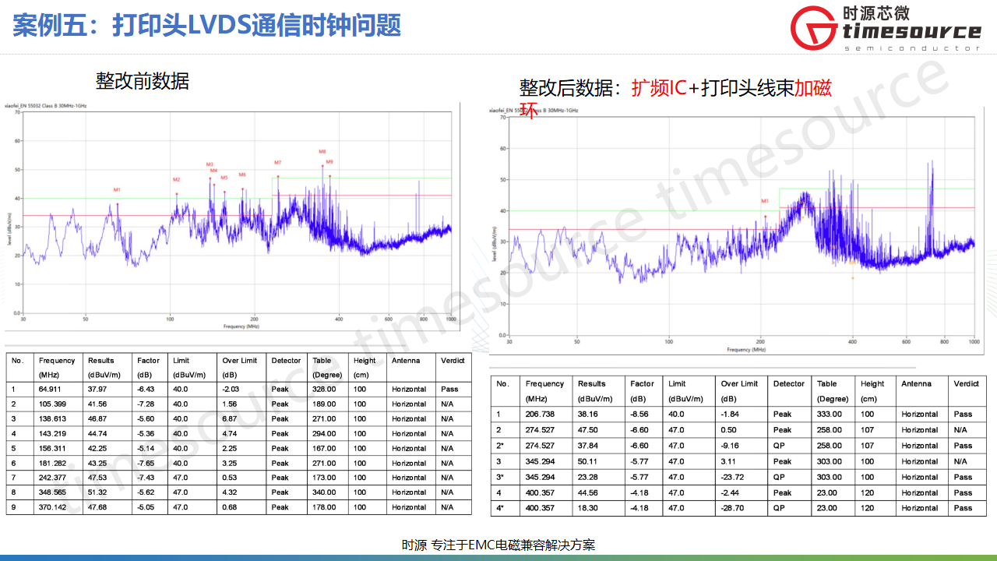Click the 6.87 over limit value
Viewport: 997px width, 561px height.
tap(230, 418)
